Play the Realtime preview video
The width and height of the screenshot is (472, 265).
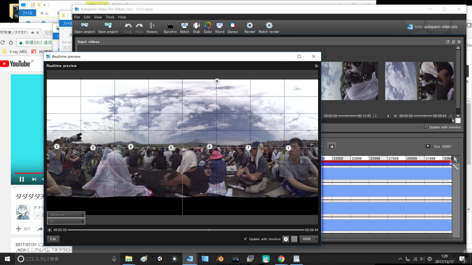click(50, 230)
